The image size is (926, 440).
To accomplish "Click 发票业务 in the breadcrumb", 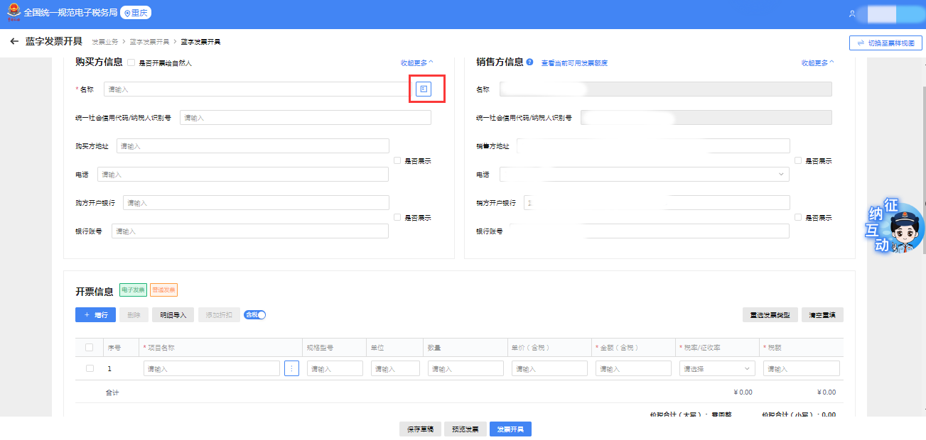I will tap(104, 42).
